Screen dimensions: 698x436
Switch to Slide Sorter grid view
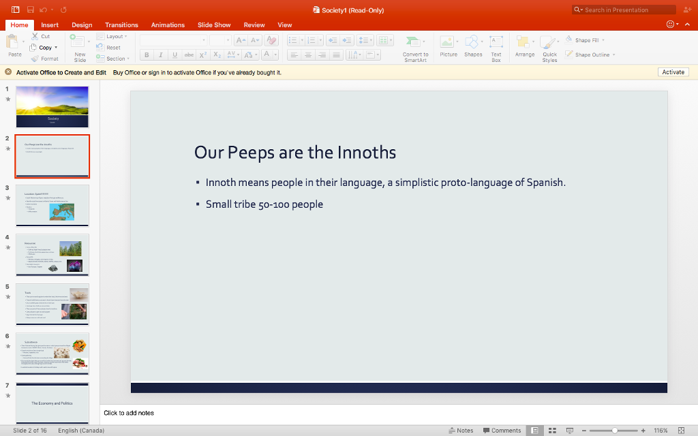(x=552, y=431)
